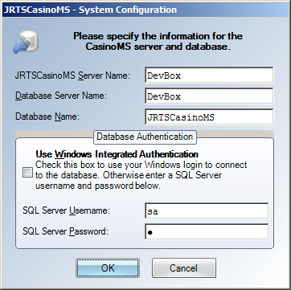Focus the Database Server Name field
Image resolution: width=291 pixels, height=290 pixels.
click(x=209, y=96)
